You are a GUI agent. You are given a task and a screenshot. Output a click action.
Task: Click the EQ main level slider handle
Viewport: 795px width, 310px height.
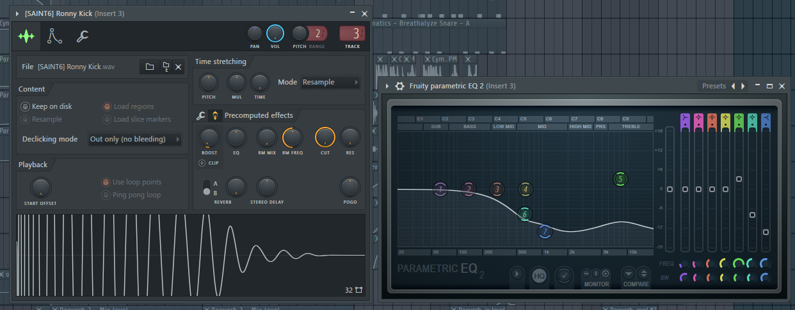(x=670, y=189)
